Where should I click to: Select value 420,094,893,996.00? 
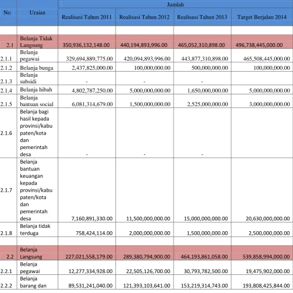point(147,59)
